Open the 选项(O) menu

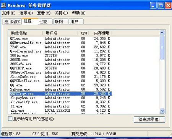[26, 13]
